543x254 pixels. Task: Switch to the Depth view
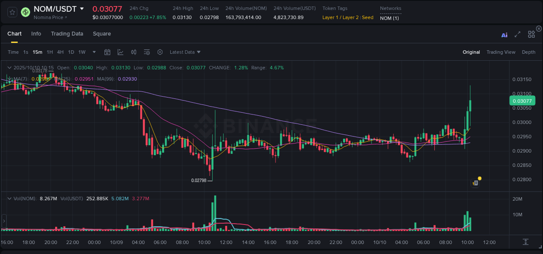coord(528,52)
